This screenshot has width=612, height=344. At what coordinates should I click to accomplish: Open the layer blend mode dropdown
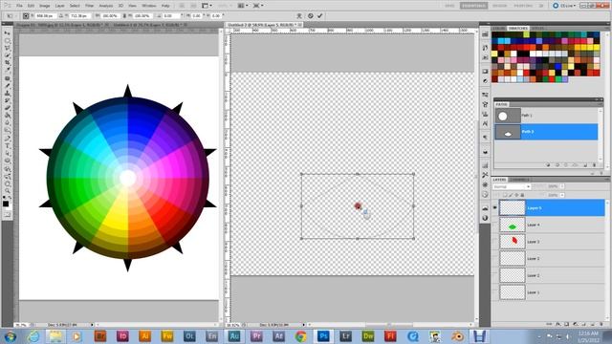(x=512, y=187)
